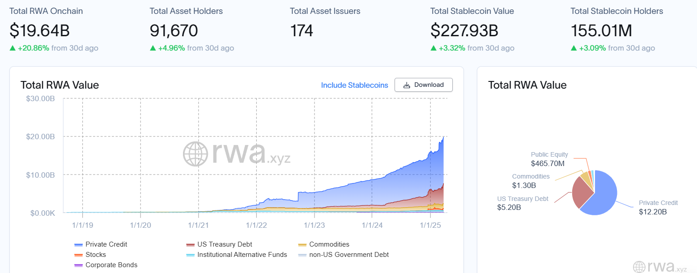697x273 pixels.
Task: Click the green arrow beside +20.86%
Action: pos(13,48)
